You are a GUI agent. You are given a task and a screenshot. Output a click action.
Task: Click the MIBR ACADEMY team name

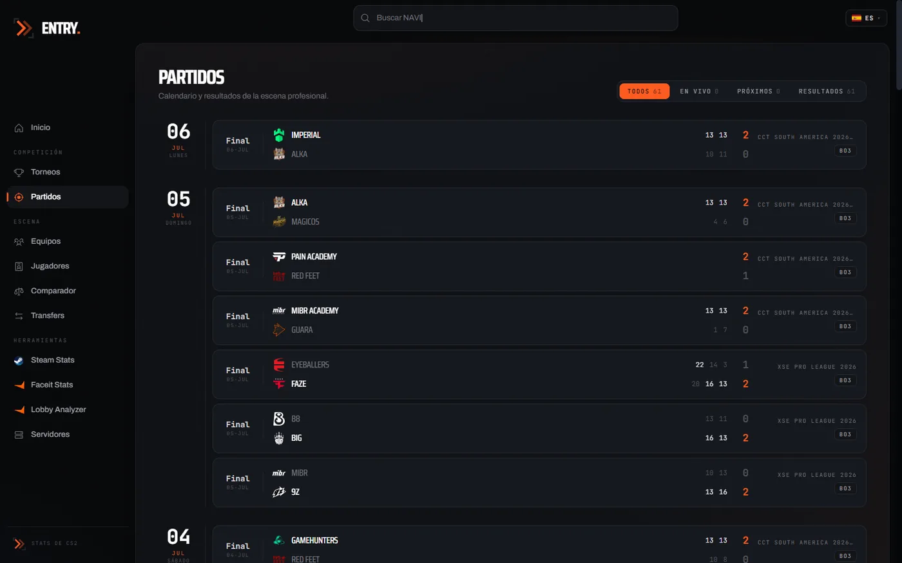(314, 311)
